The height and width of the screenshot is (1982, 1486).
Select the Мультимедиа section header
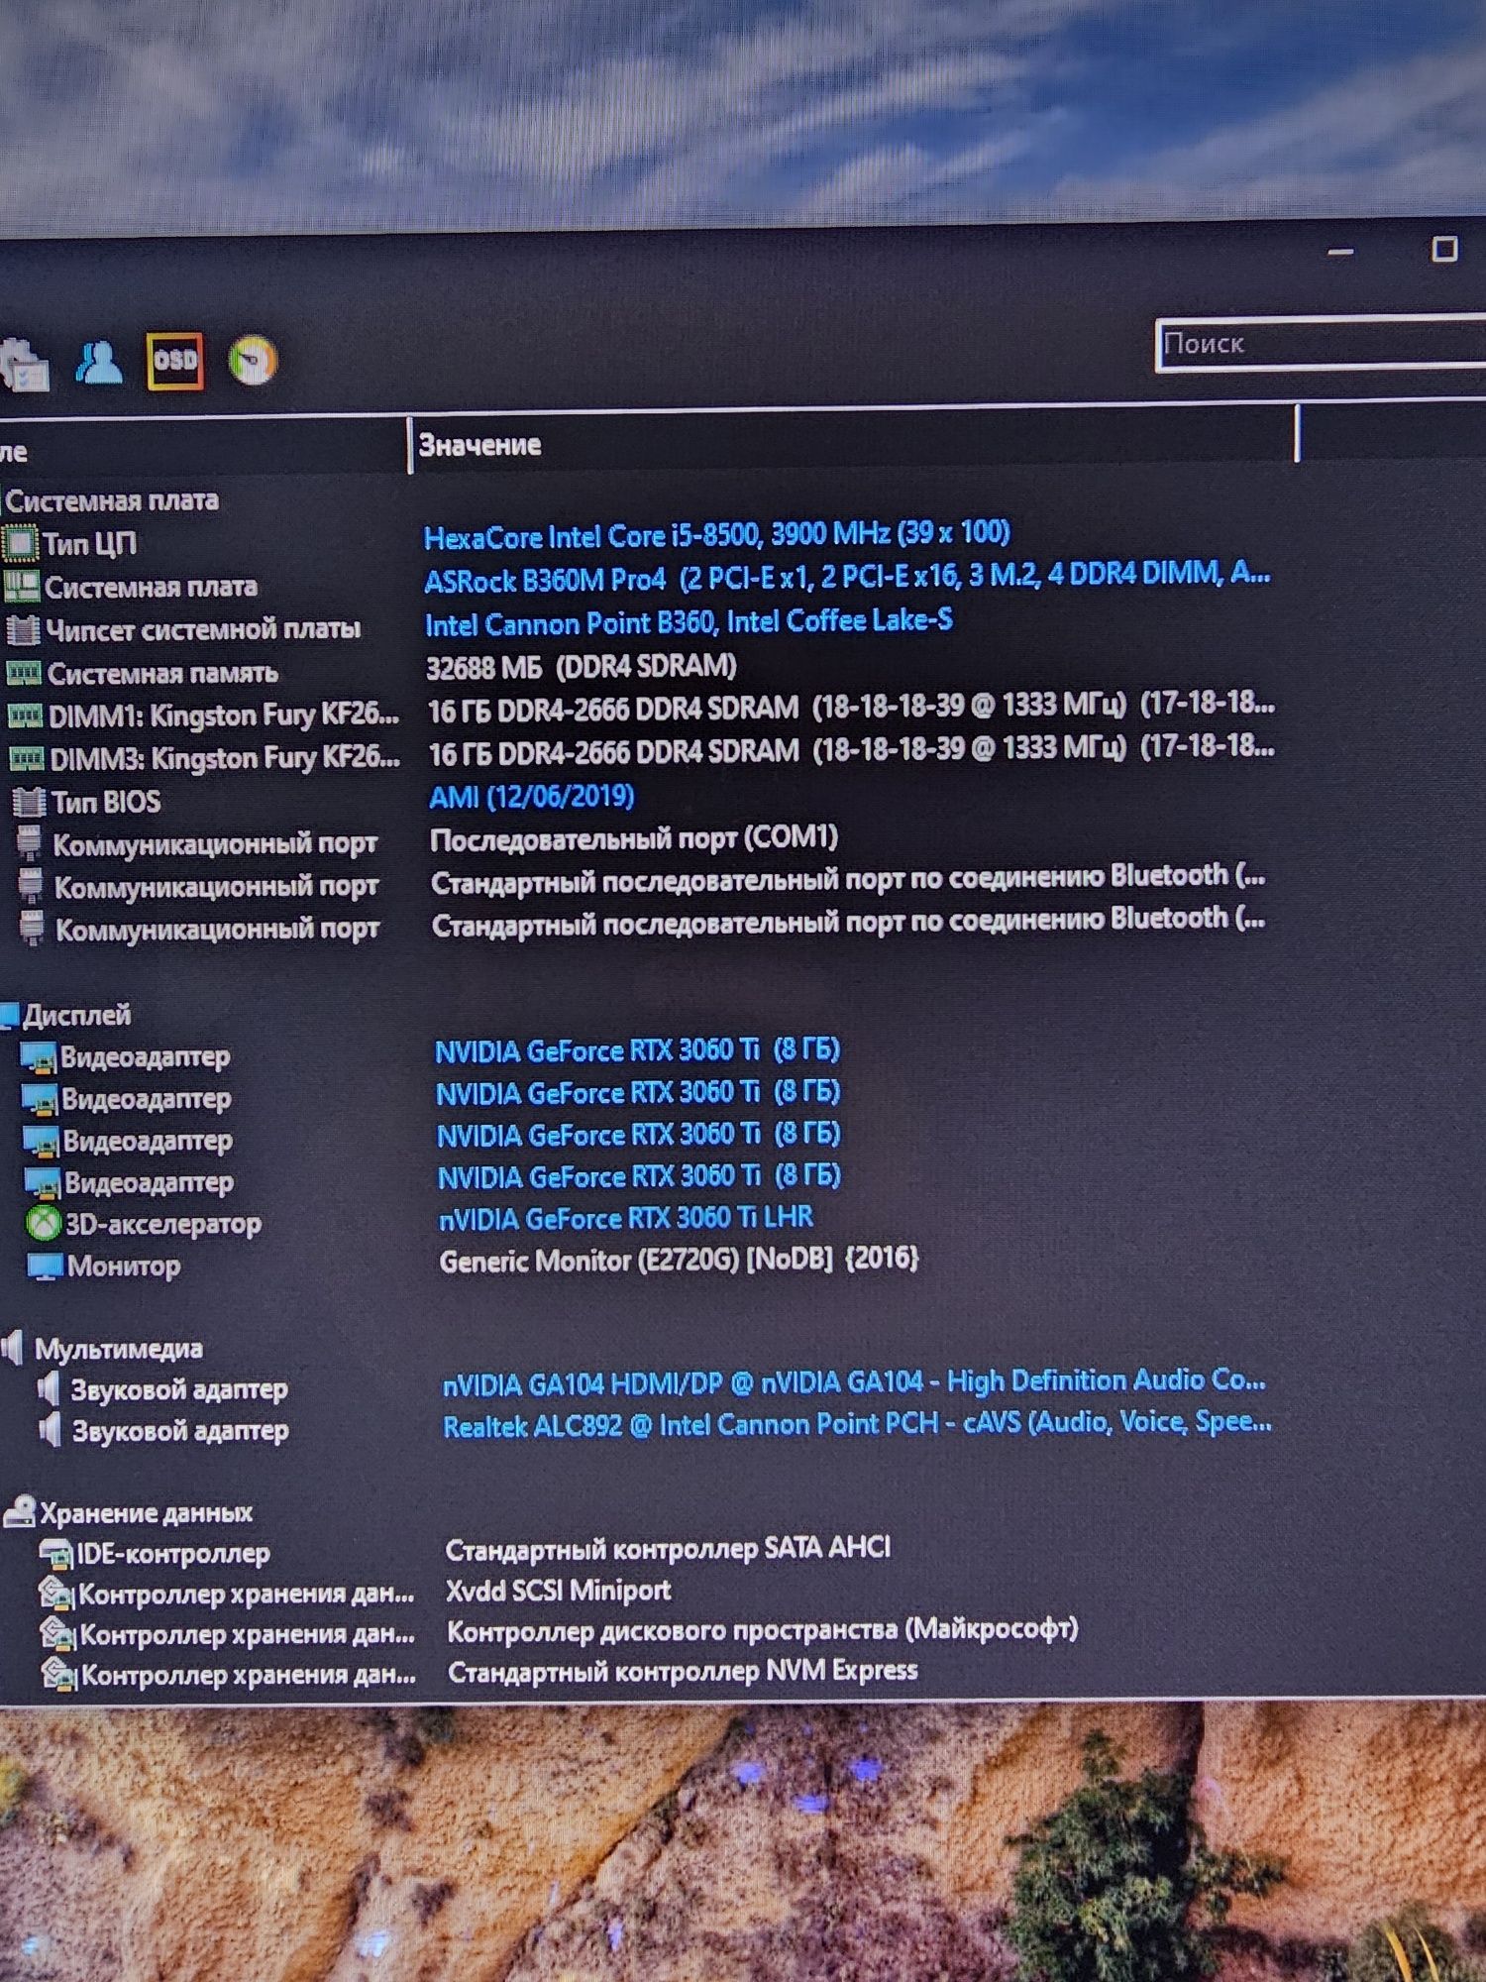pyautogui.click(x=119, y=1349)
